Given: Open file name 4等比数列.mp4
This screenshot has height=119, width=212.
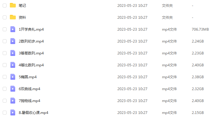Looking at the screenshot, I should 31,65.
